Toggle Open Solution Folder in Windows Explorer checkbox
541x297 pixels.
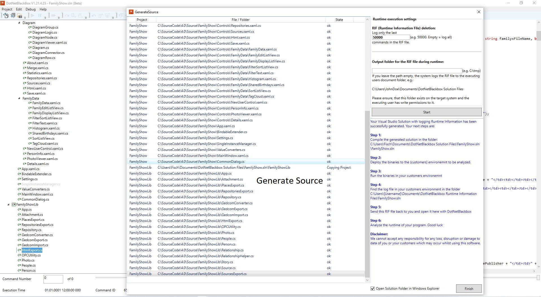(x=372, y=289)
